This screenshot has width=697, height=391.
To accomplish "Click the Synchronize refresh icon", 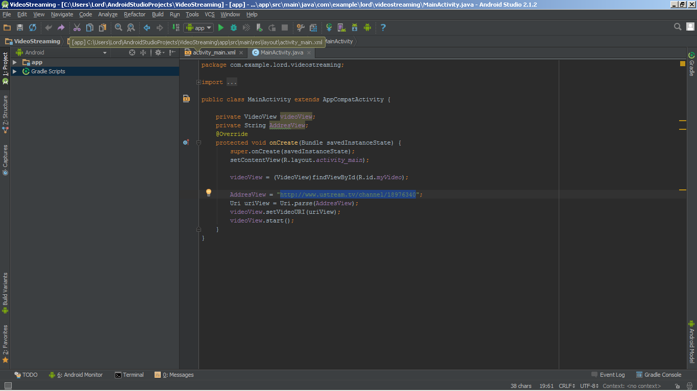I will click(33, 27).
